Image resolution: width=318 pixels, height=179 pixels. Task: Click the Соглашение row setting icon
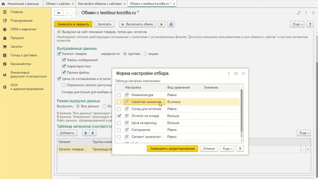point(127,130)
